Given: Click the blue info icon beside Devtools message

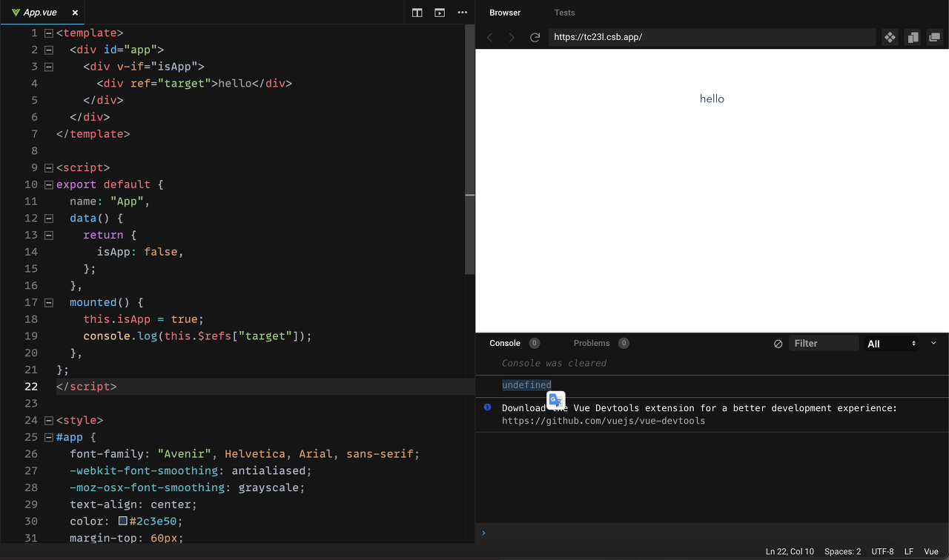Looking at the screenshot, I should (487, 407).
